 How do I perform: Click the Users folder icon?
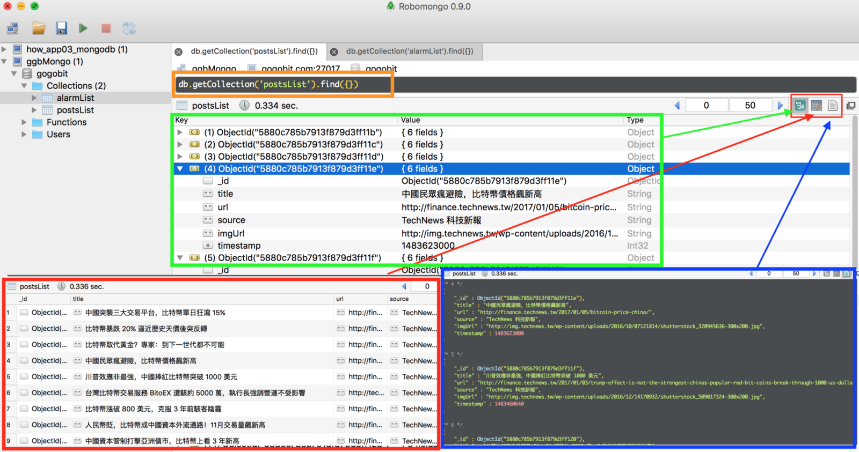(37, 135)
